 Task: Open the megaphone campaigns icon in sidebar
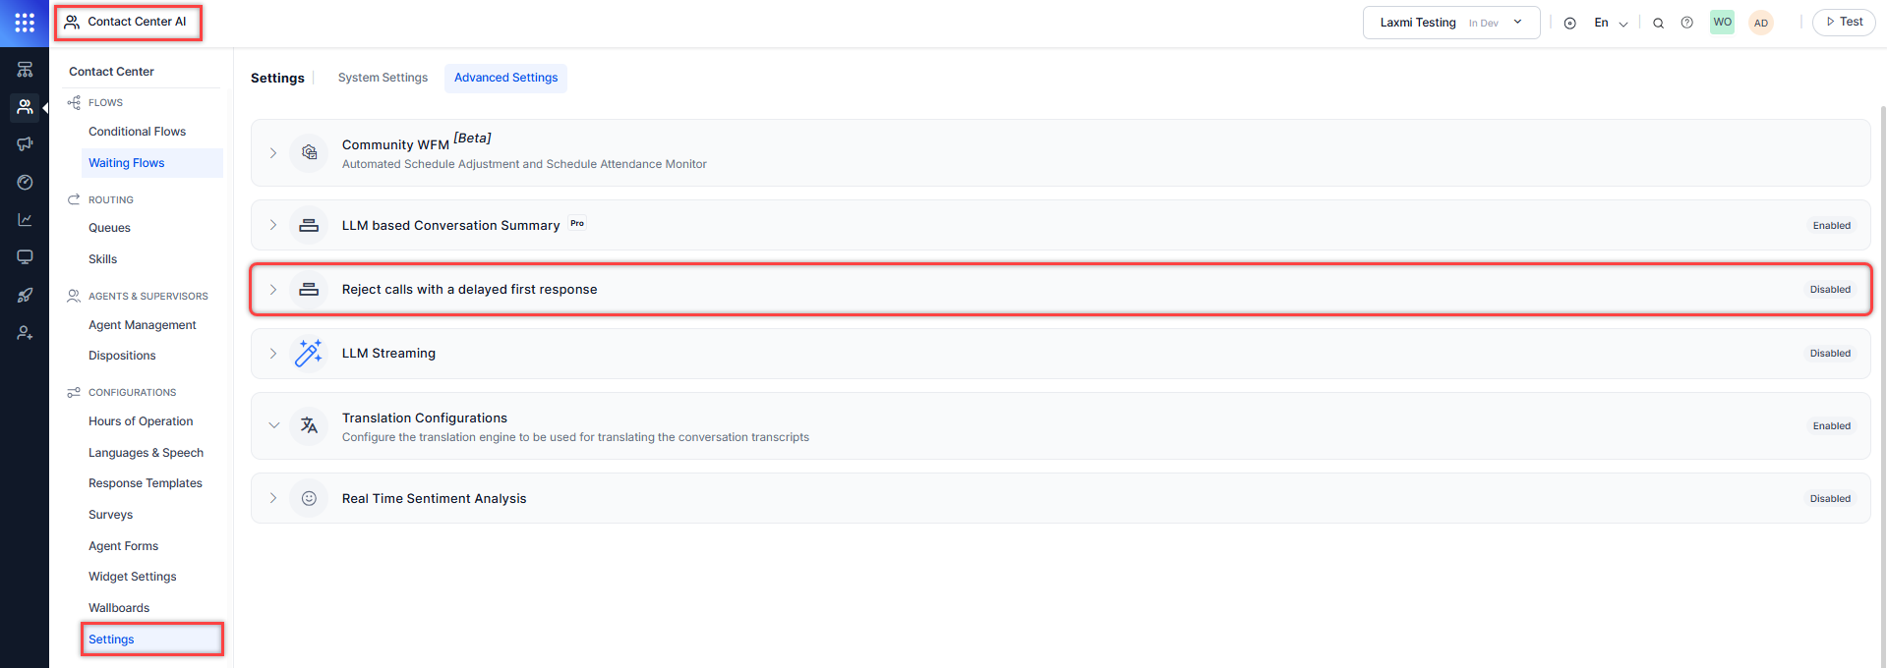25,144
